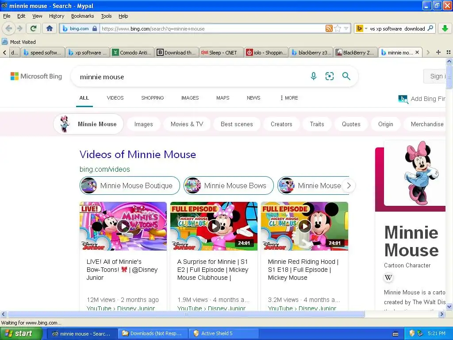
Task: Open Videos of Minnie Mouse heading link
Action: coord(138,155)
